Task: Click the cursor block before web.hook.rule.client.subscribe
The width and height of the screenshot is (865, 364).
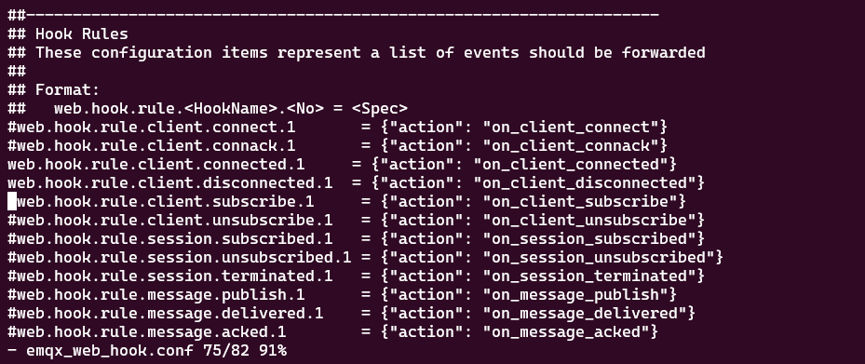Action: pyautogui.click(x=12, y=202)
